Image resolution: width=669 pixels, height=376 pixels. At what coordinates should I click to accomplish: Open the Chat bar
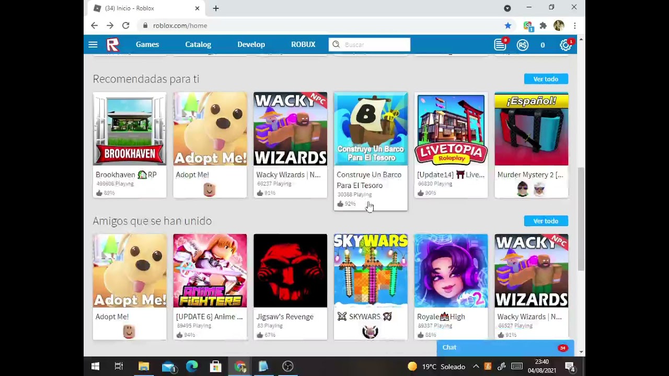[x=505, y=348]
